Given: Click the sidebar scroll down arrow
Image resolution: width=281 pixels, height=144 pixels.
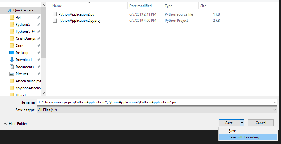Looking at the screenshot, I should [43, 93].
